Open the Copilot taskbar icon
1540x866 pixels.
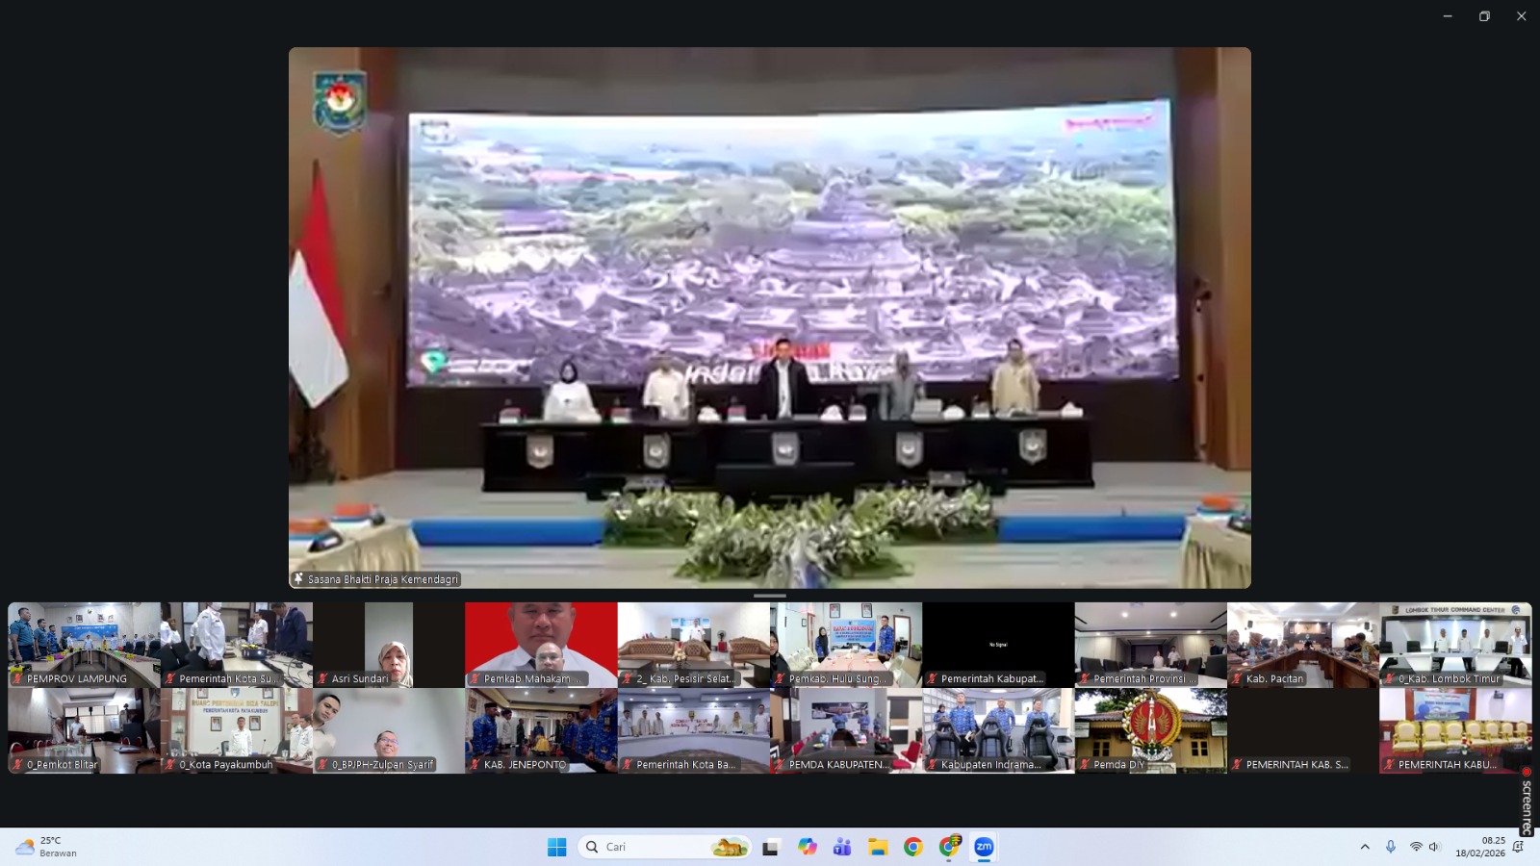[x=807, y=847]
